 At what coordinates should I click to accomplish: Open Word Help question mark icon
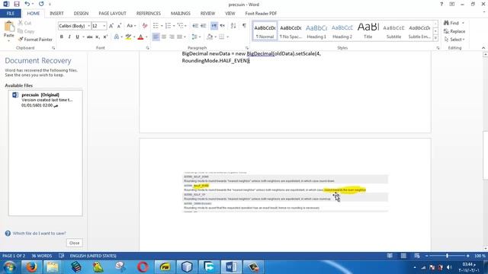[x=441, y=4]
